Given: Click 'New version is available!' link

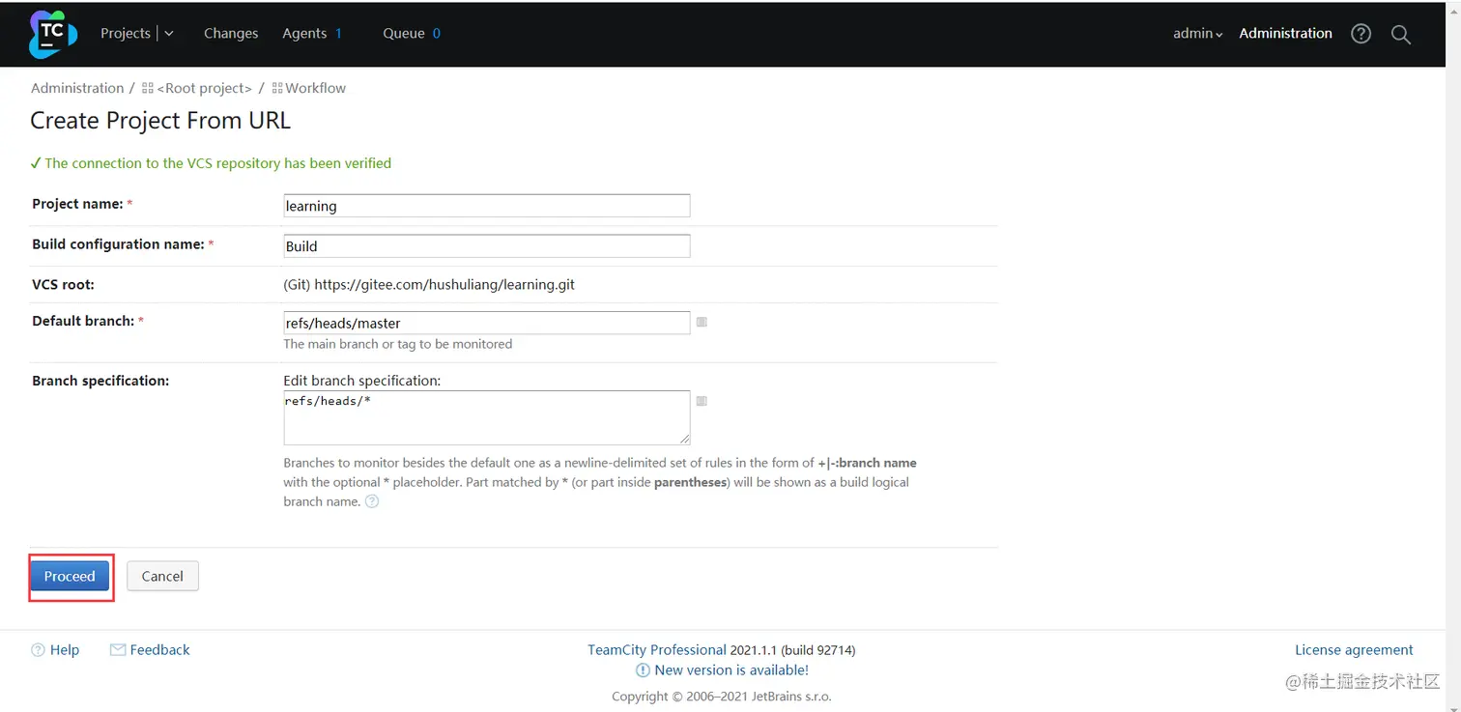Looking at the screenshot, I should pos(731,670).
